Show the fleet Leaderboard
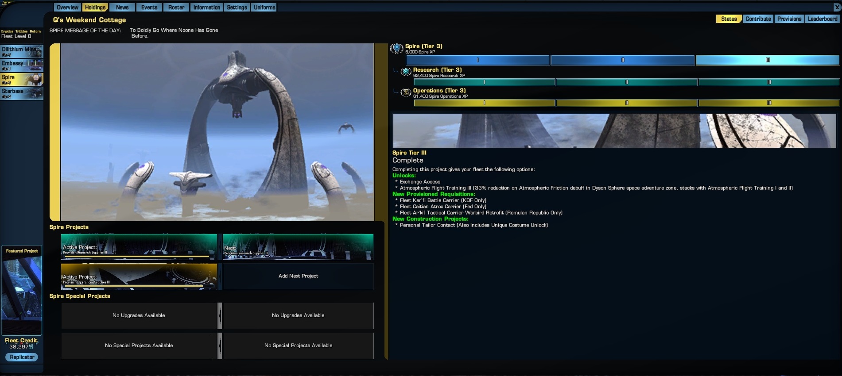 click(x=822, y=19)
